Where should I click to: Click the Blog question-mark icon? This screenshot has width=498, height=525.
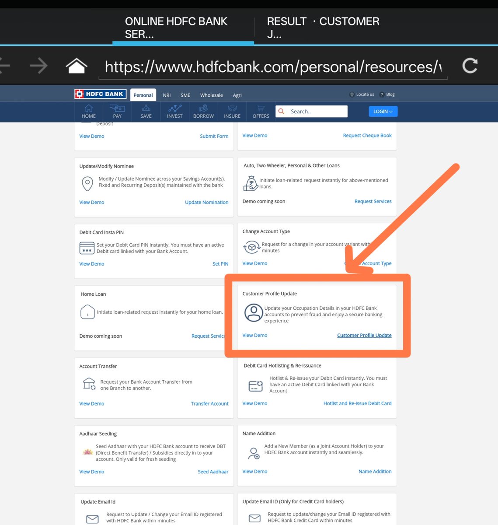pos(382,94)
